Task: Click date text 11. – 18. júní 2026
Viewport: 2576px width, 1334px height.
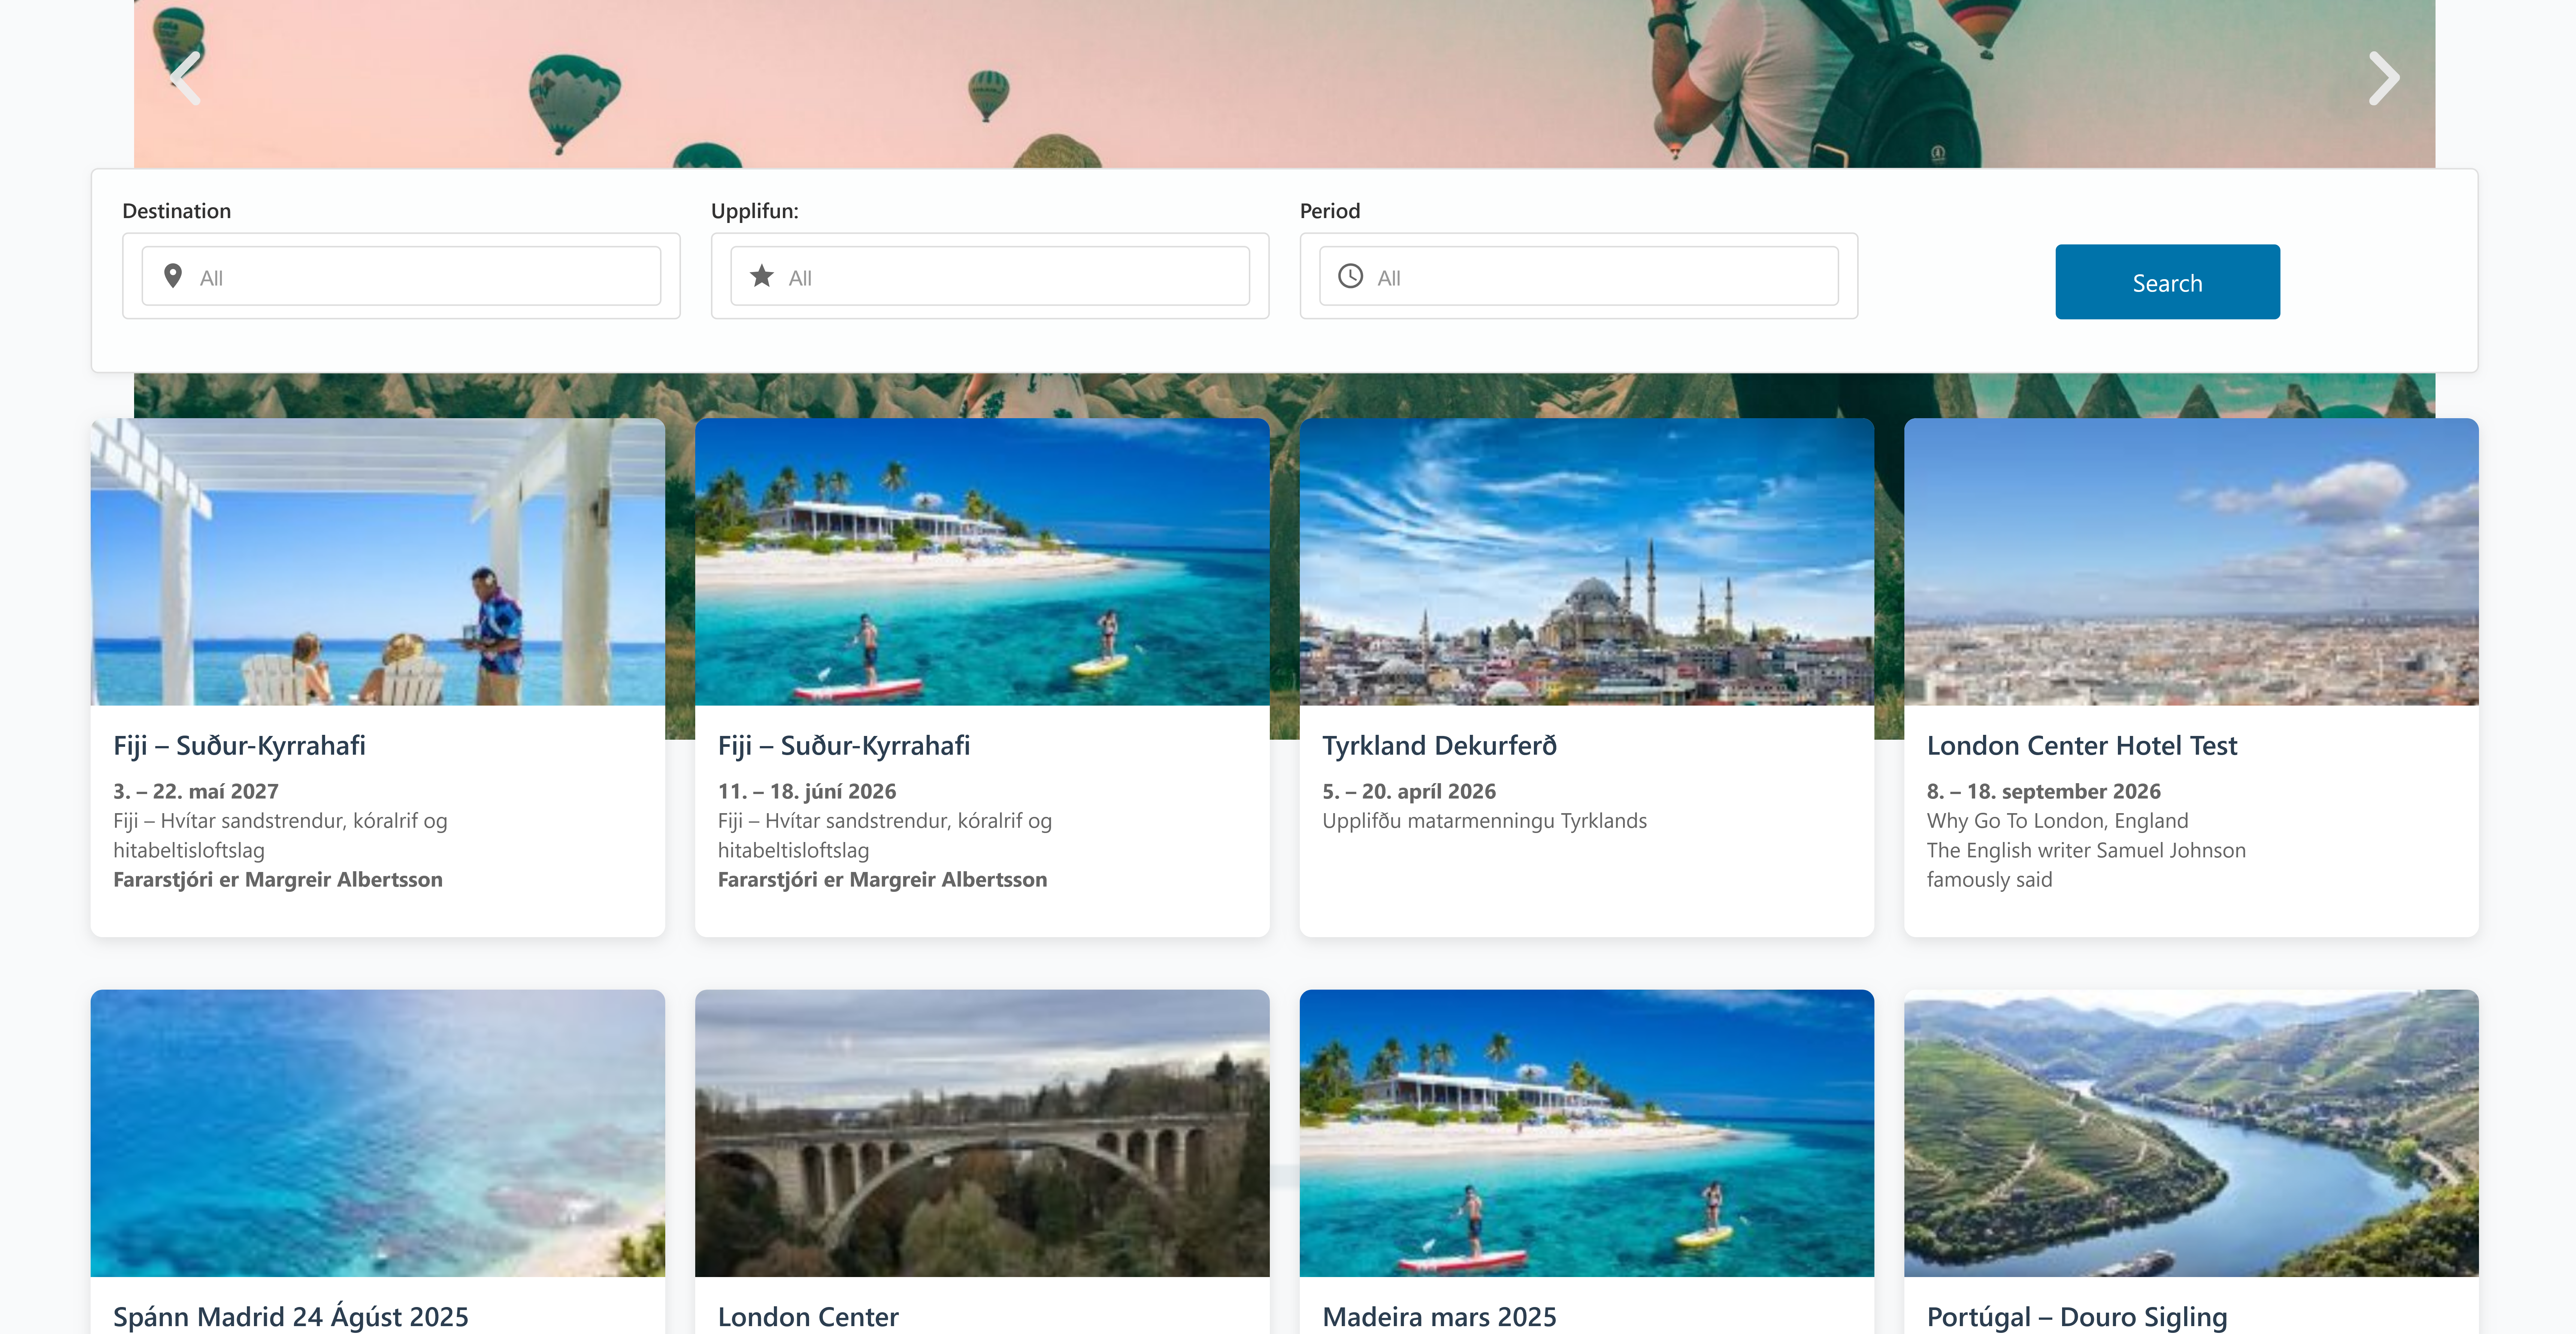Action: pyautogui.click(x=807, y=791)
